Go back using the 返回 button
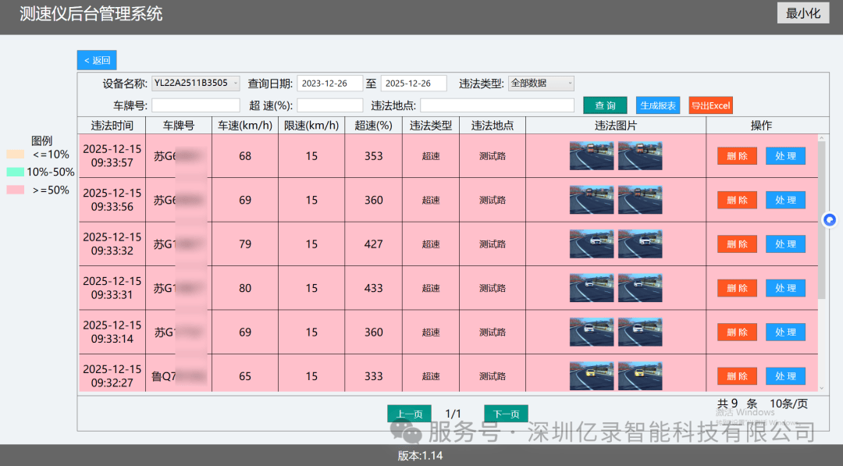The image size is (843, 466). click(97, 60)
